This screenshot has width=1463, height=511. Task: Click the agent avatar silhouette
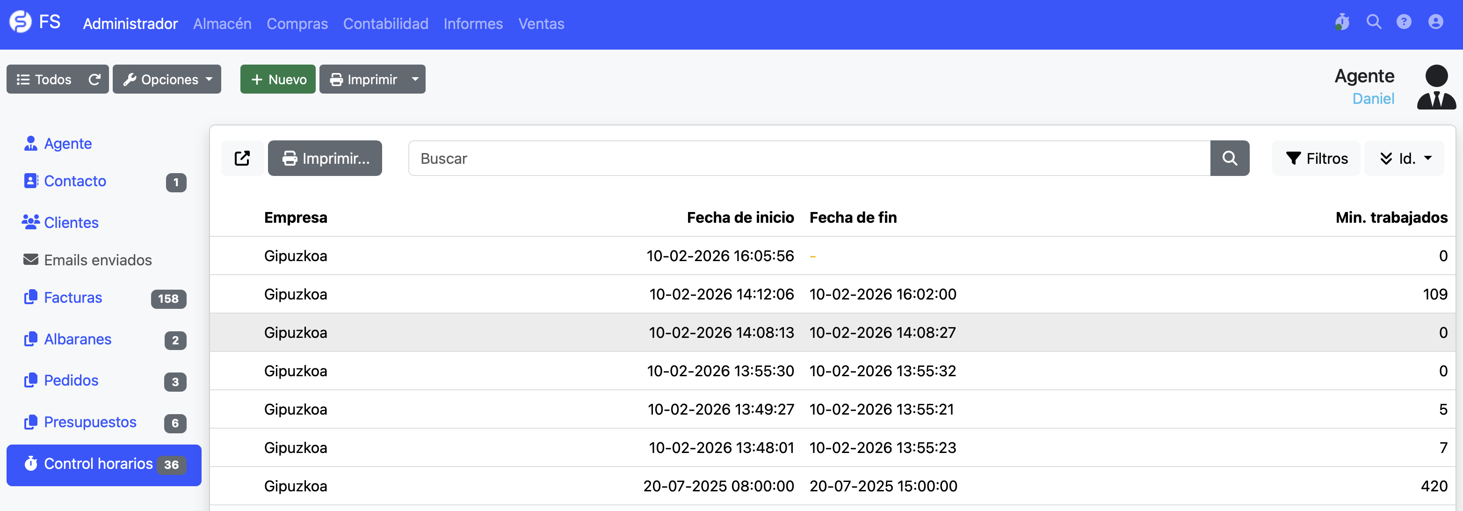(x=1436, y=88)
